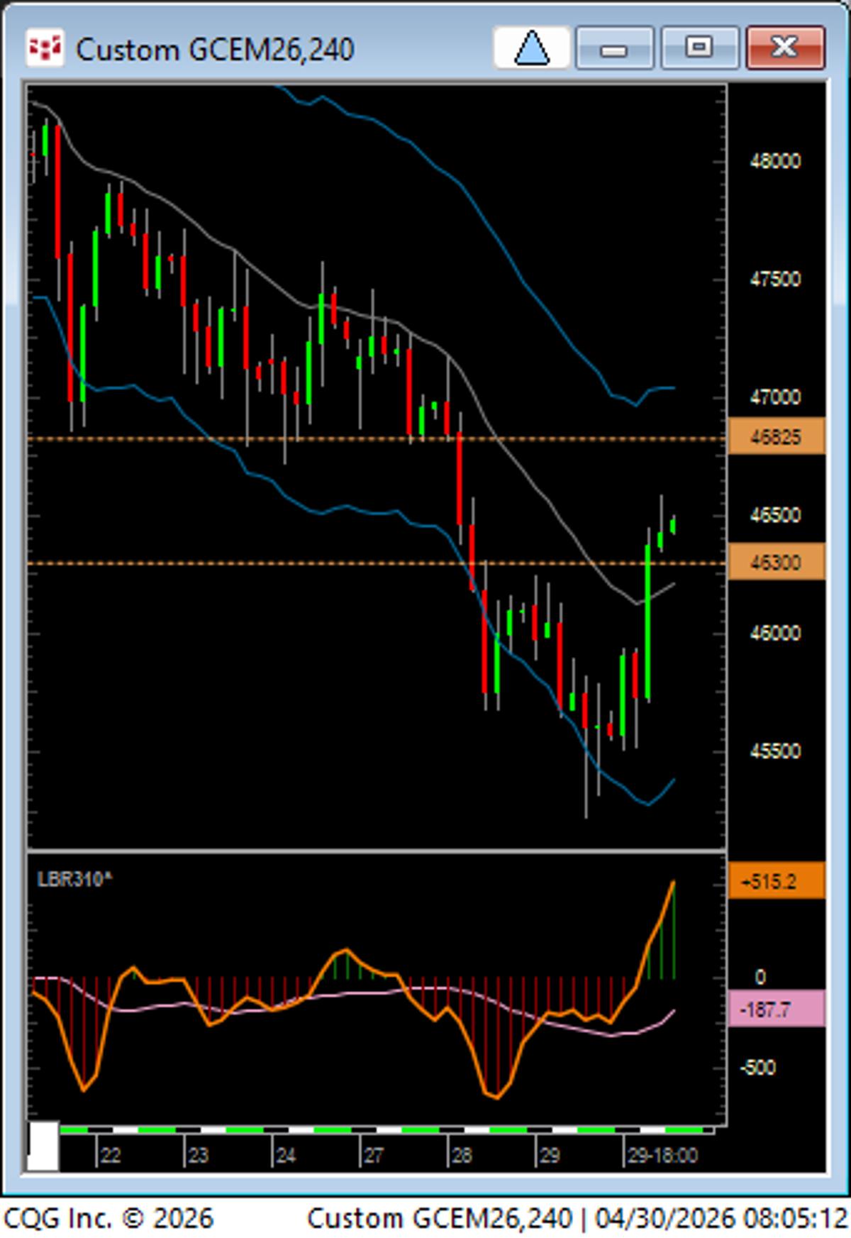Click the 29-18:00 time axis marker
Screen dimensions: 851x1238
coord(662,1156)
